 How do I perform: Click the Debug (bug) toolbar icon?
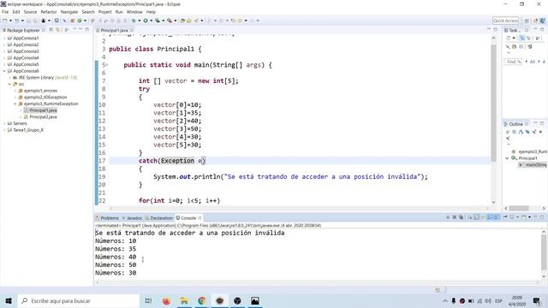tap(134, 21)
